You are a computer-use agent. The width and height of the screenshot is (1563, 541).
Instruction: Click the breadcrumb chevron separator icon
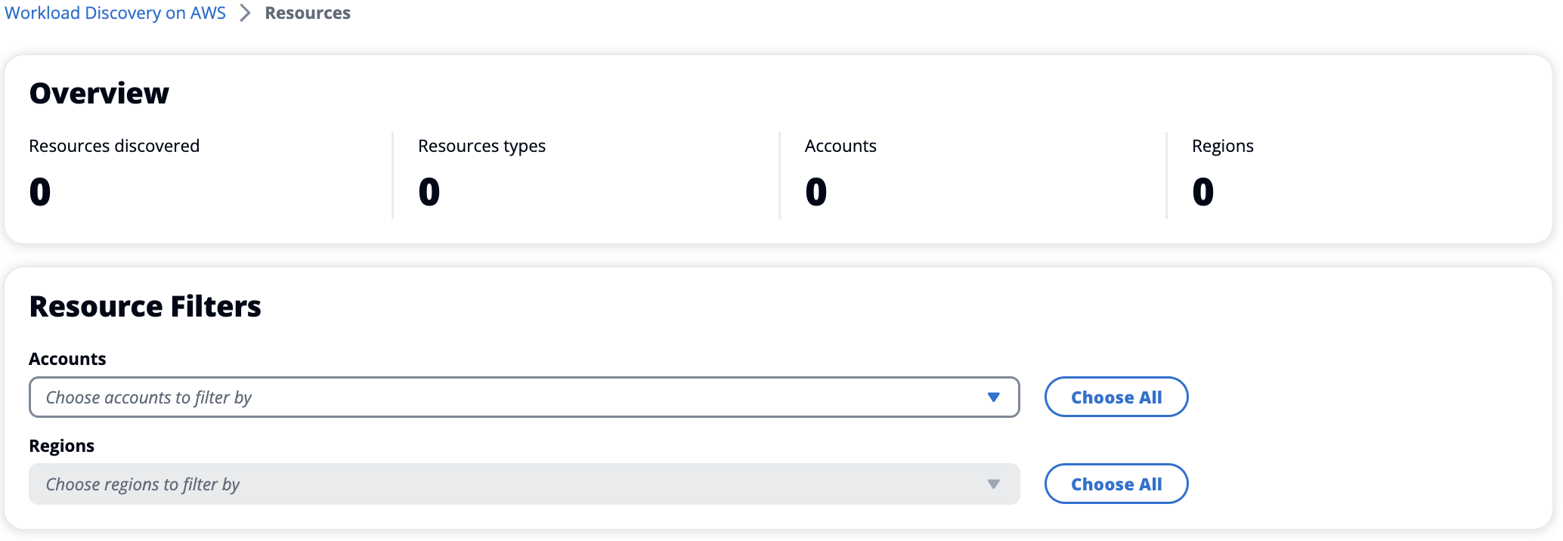(x=245, y=14)
